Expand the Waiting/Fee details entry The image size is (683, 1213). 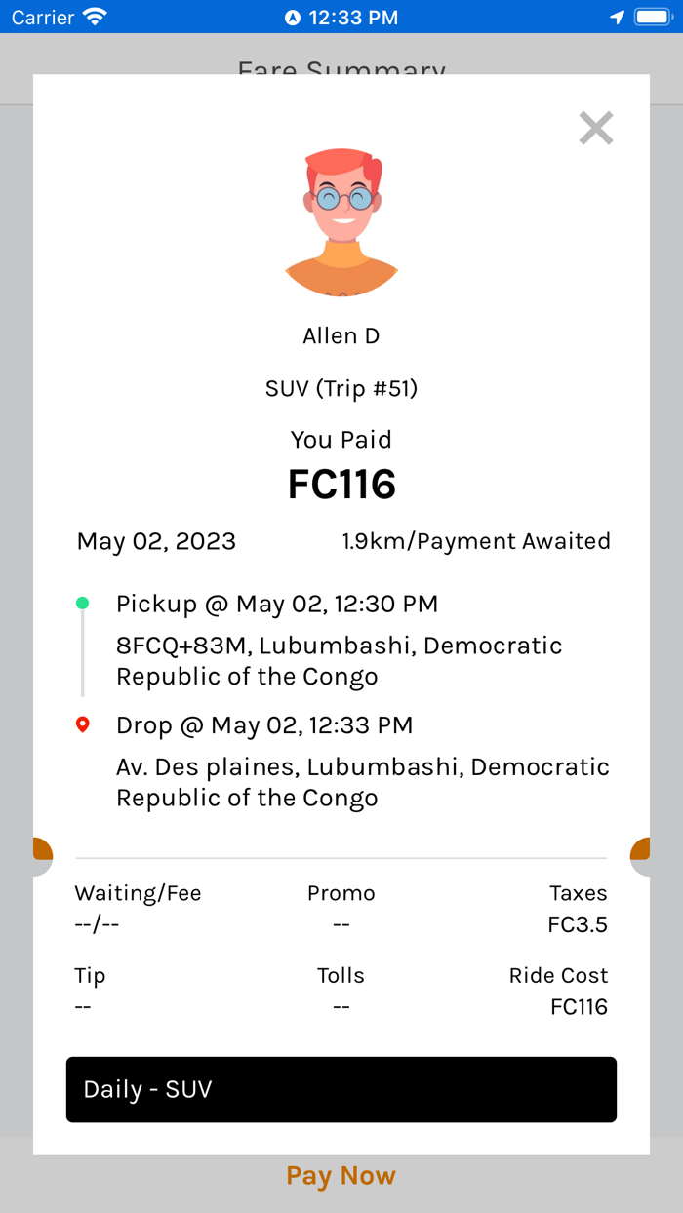point(138,908)
